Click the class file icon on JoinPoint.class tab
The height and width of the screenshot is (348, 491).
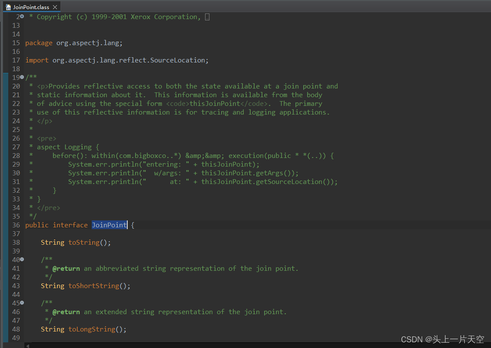click(8, 7)
